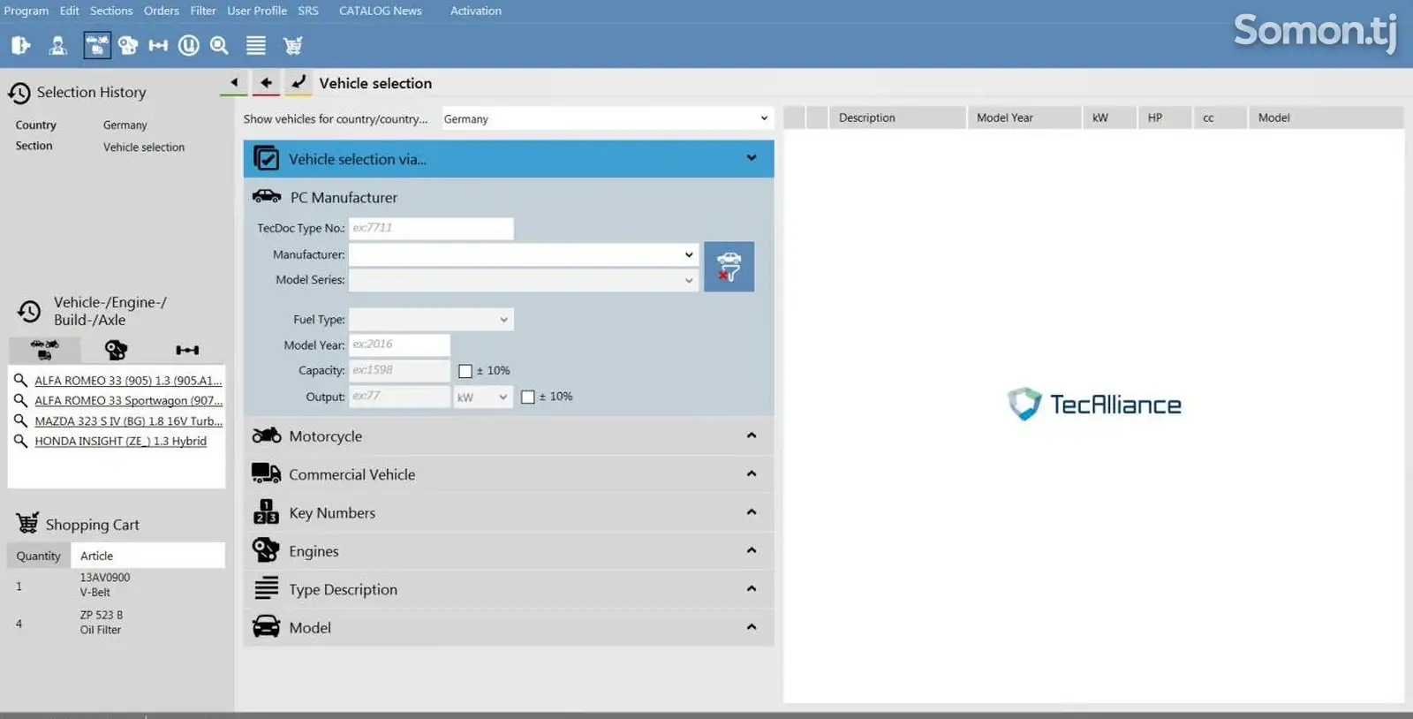Expand the Commercial Vehicle section chevron
This screenshot has width=1413, height=719.
752,473
